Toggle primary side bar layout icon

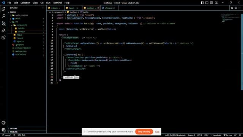click(x=202, y=3)
